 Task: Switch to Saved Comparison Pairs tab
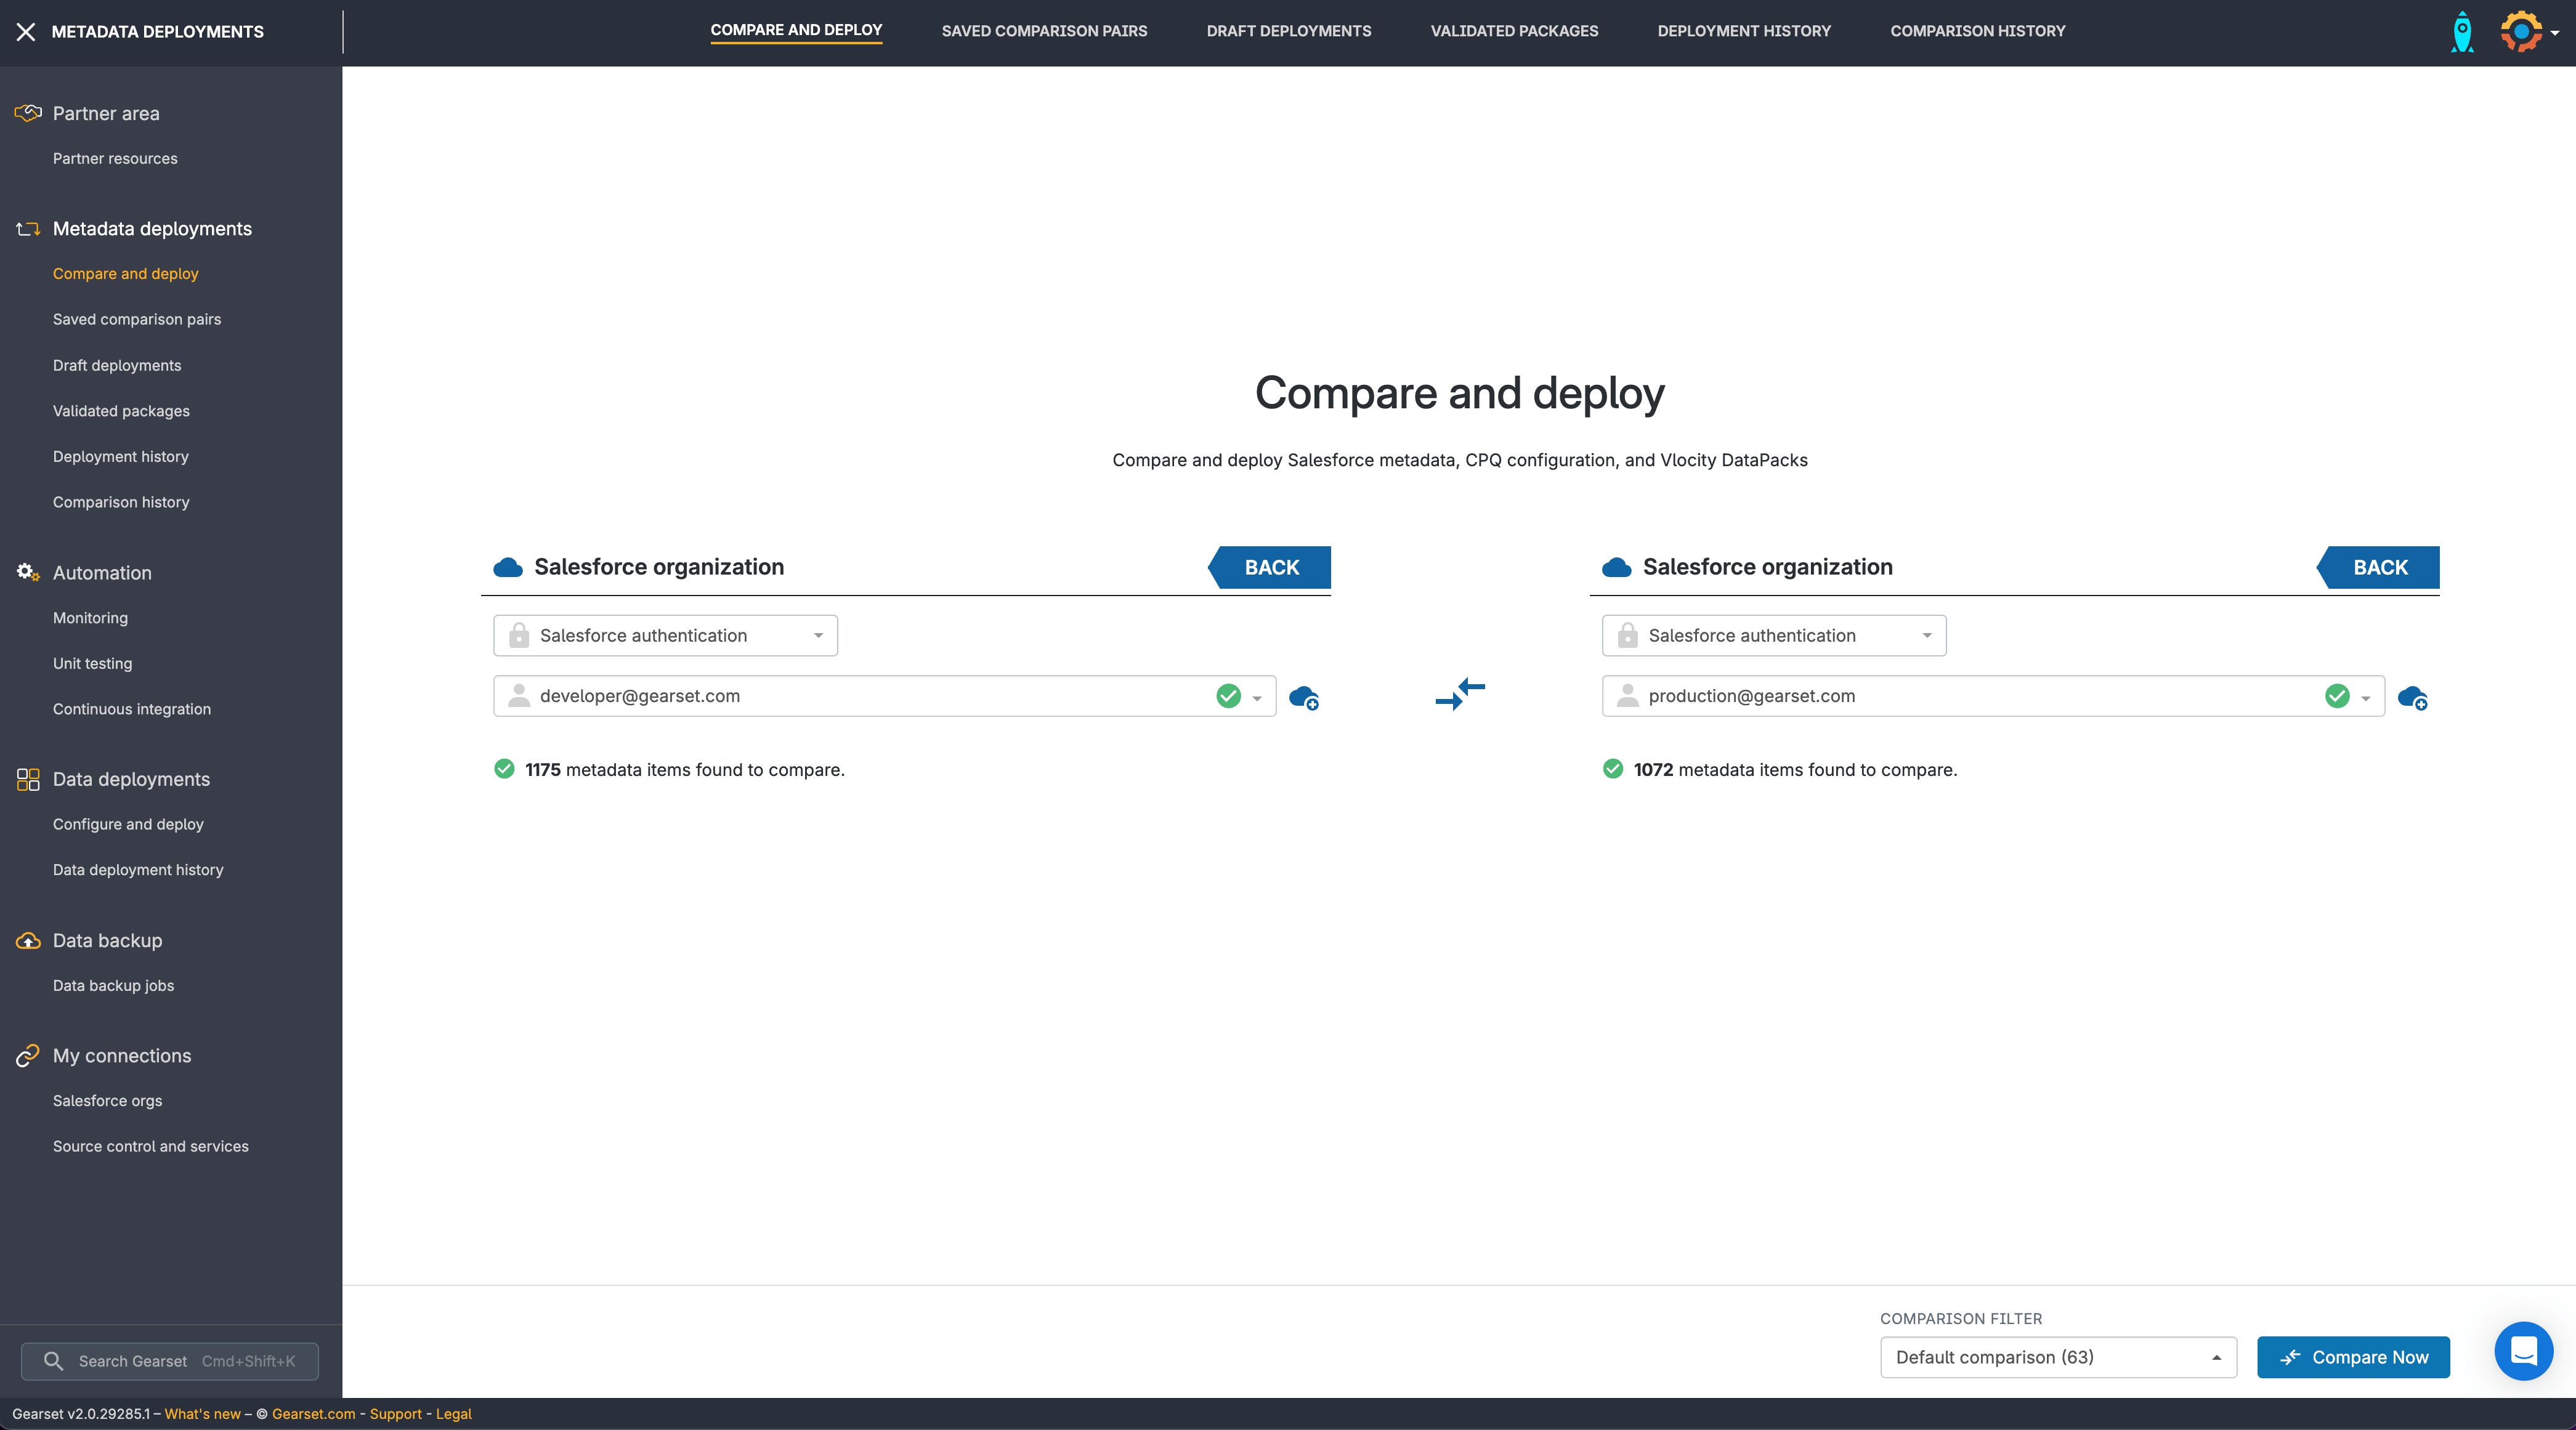1044,31
